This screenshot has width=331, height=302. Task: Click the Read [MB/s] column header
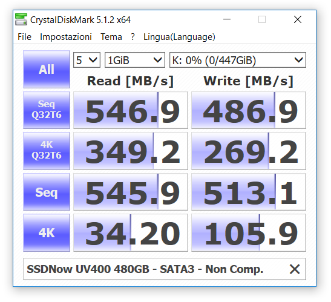click(x=131, y=81)
